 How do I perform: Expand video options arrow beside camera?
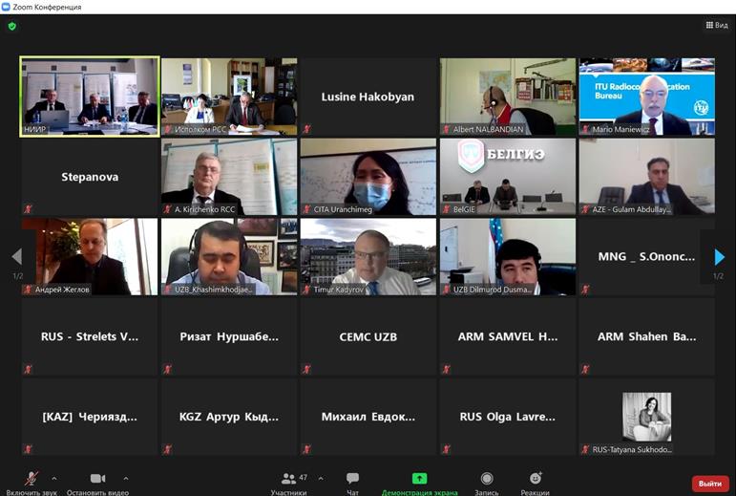tap(126, 478)
